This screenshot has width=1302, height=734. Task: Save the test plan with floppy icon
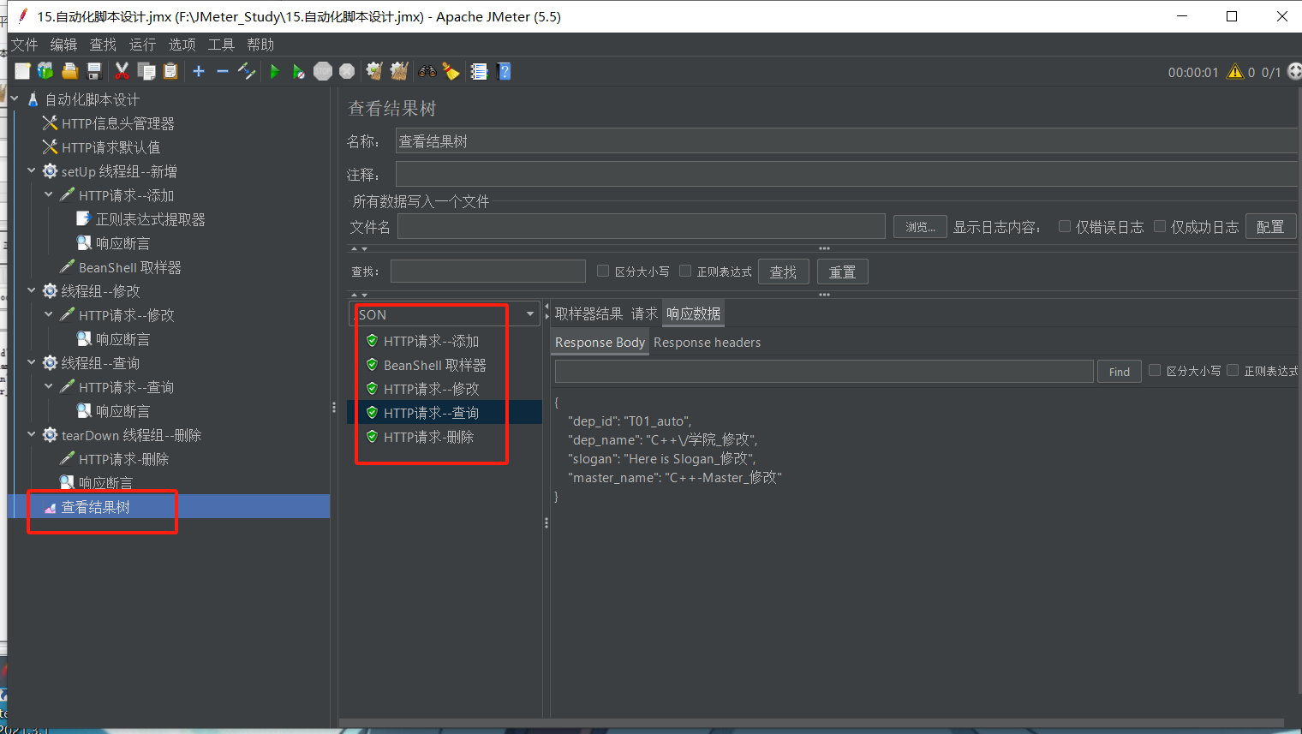pos(94,71)
